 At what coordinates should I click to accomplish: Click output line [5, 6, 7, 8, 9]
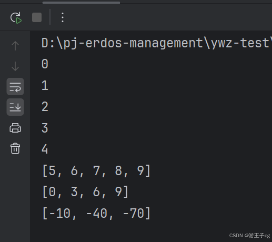[96, 170]
